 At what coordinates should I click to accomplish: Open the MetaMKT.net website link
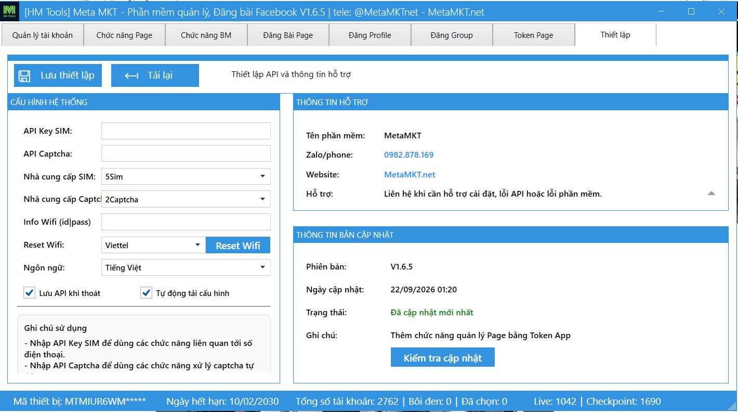pos(410,174)
